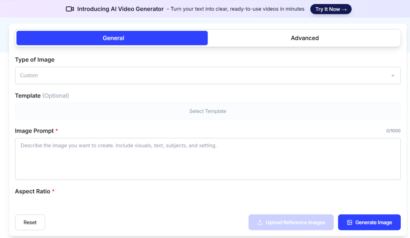Click the Type of Image label

click(x=35, y=59)
